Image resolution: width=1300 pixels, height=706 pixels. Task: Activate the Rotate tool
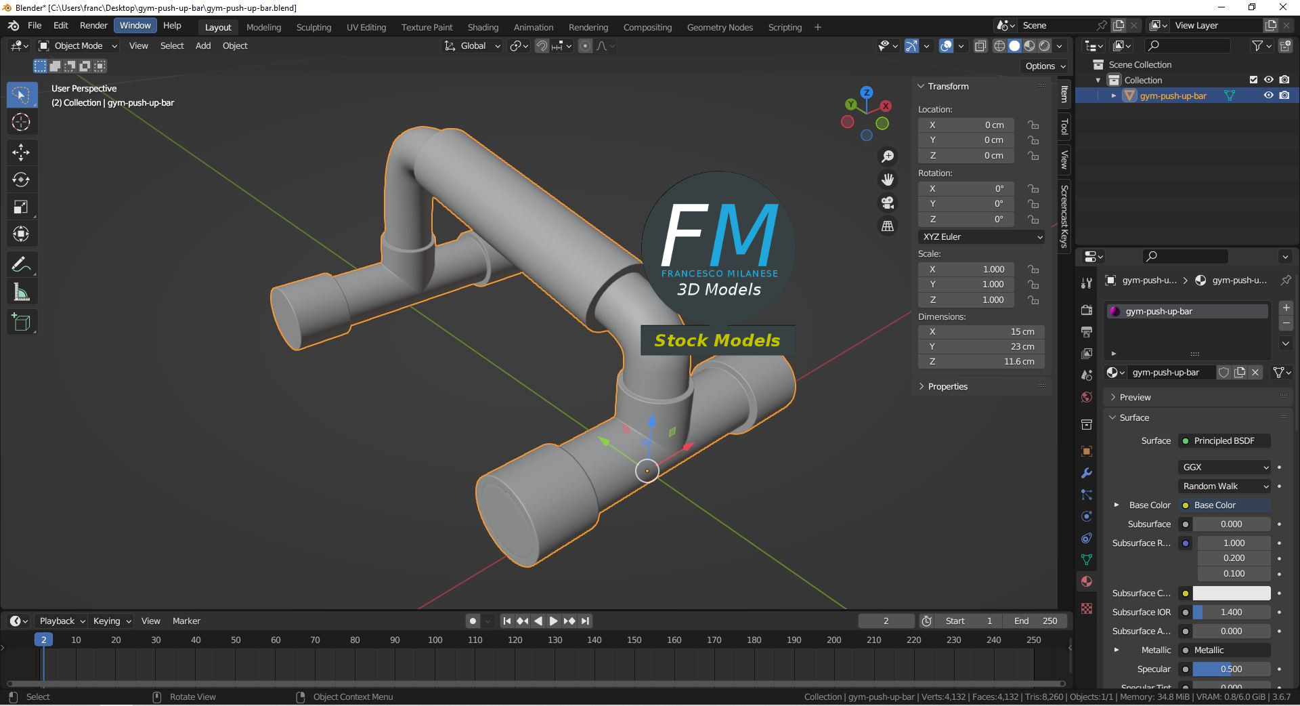[x=21, y=180]
